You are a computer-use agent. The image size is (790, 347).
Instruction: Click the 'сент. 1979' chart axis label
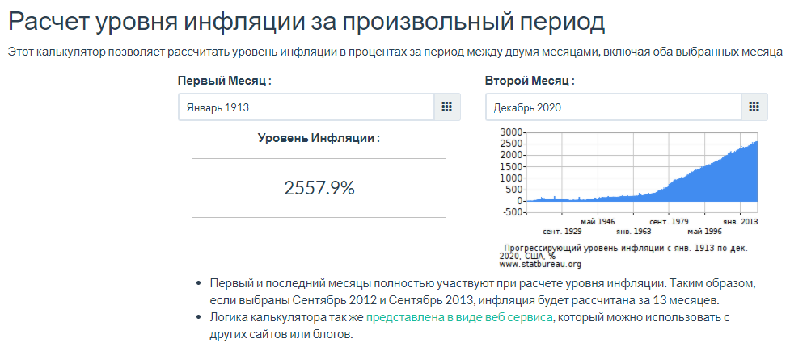[670, 220]
